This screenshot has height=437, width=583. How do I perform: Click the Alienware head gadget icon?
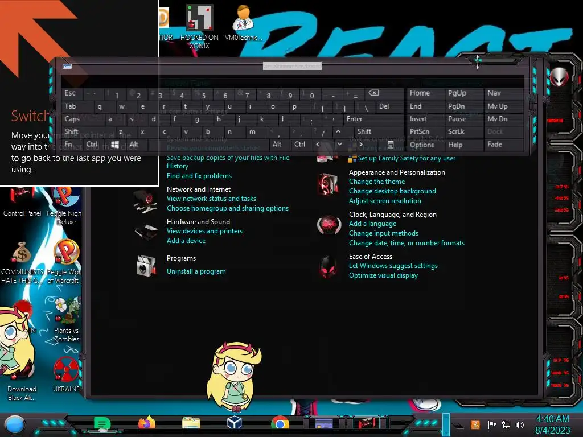pyautogui.click(x=559, y=77)
